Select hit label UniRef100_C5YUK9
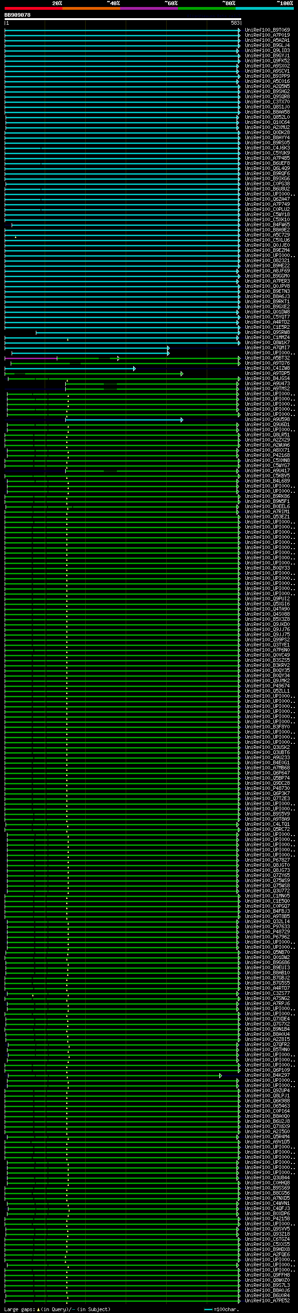 click(267, 153)
